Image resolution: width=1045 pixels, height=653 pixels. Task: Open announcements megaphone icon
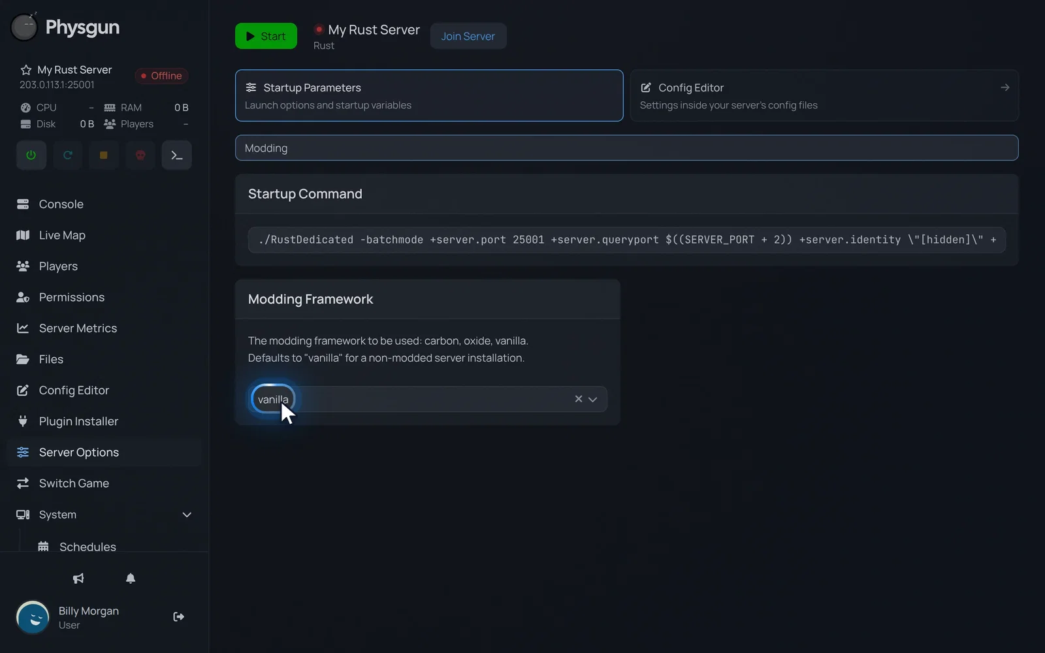click(x=78, y=579)
